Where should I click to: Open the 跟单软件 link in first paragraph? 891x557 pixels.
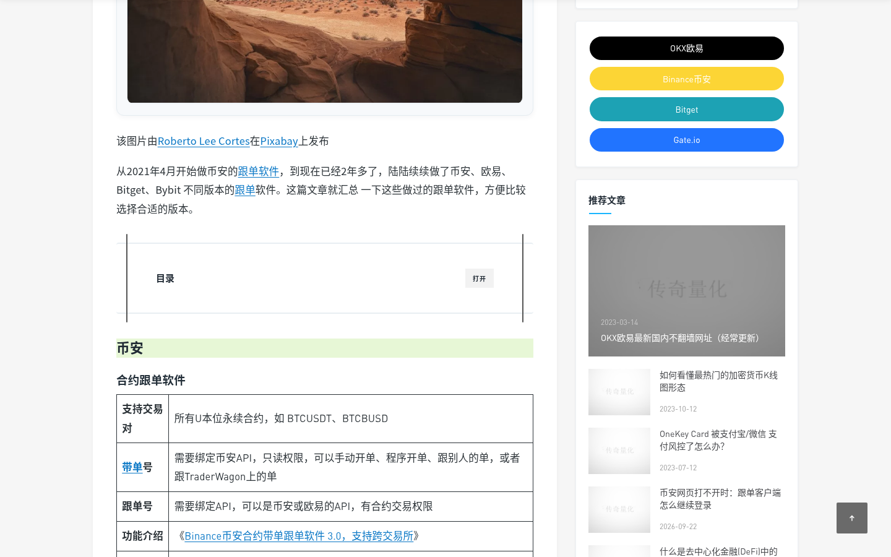[258, 171]
